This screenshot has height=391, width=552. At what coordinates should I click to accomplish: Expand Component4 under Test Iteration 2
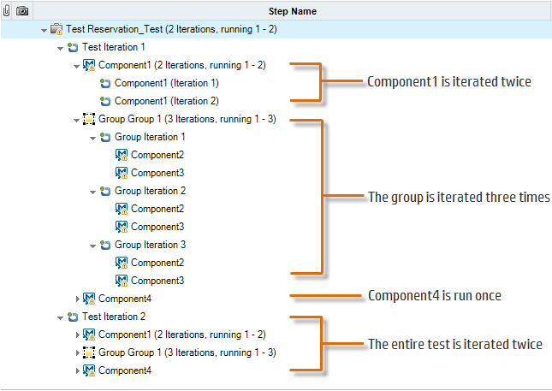[77, 371]
